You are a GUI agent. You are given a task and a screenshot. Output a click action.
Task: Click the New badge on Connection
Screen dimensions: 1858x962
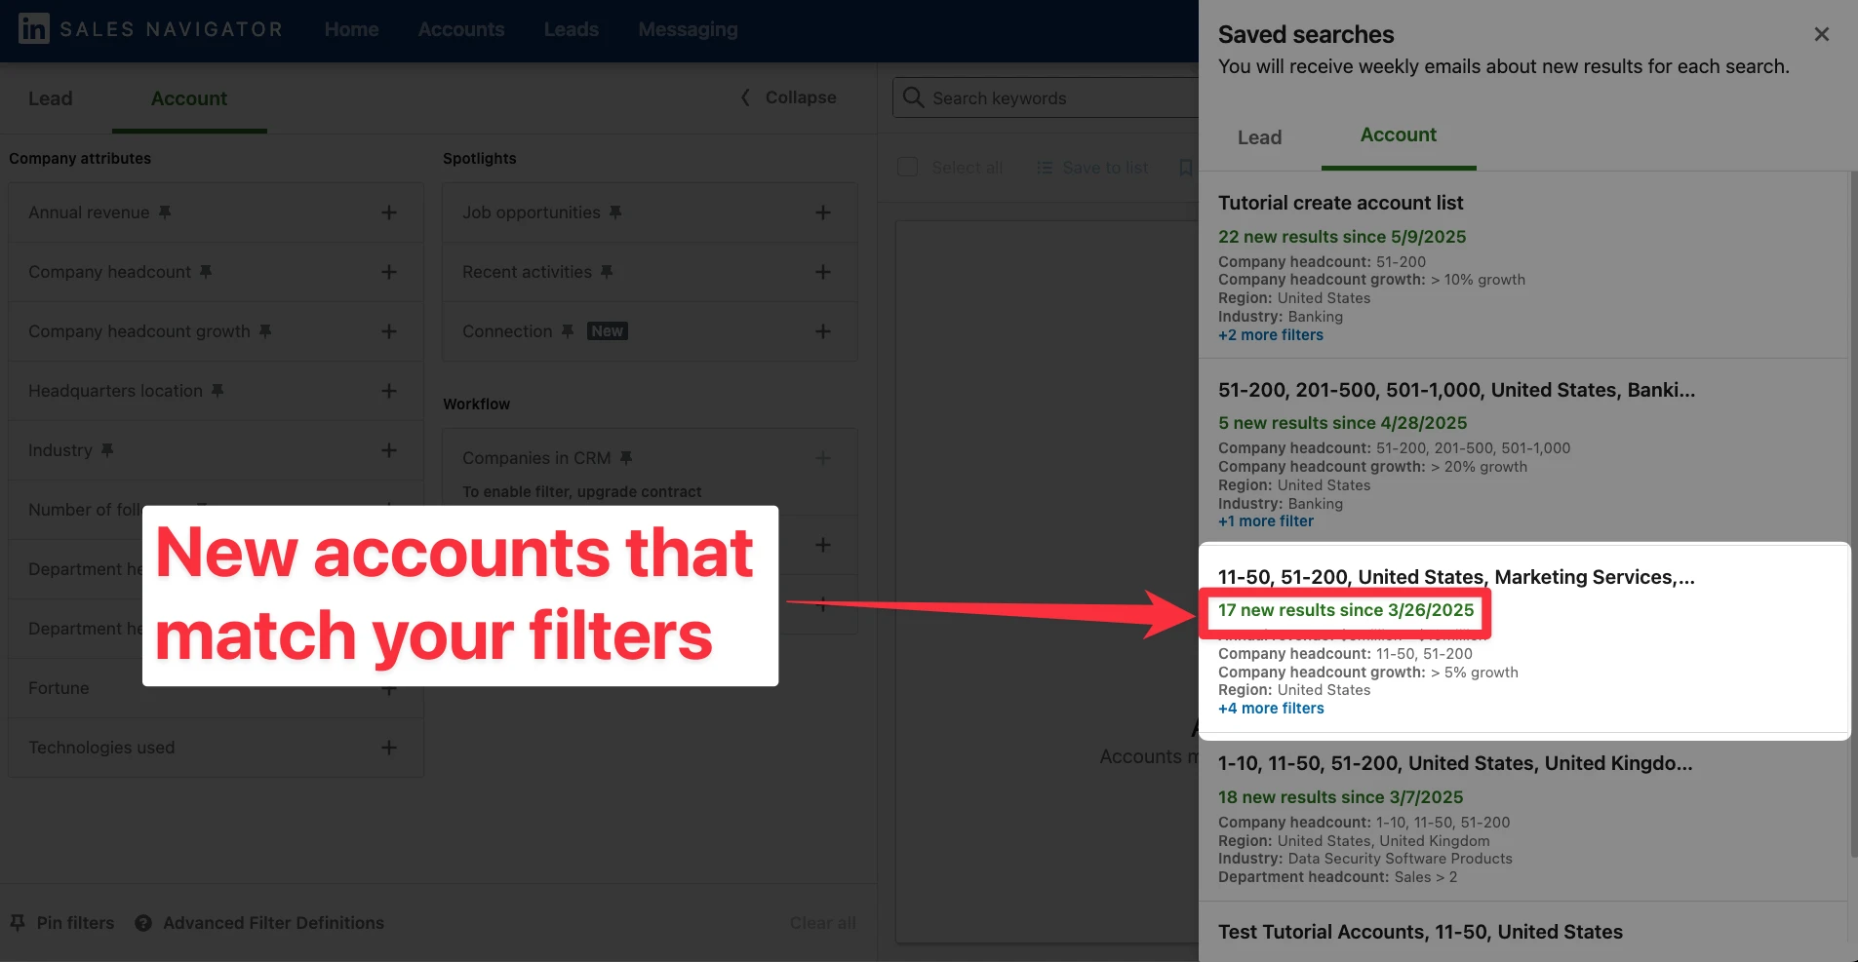pos(607,331)
